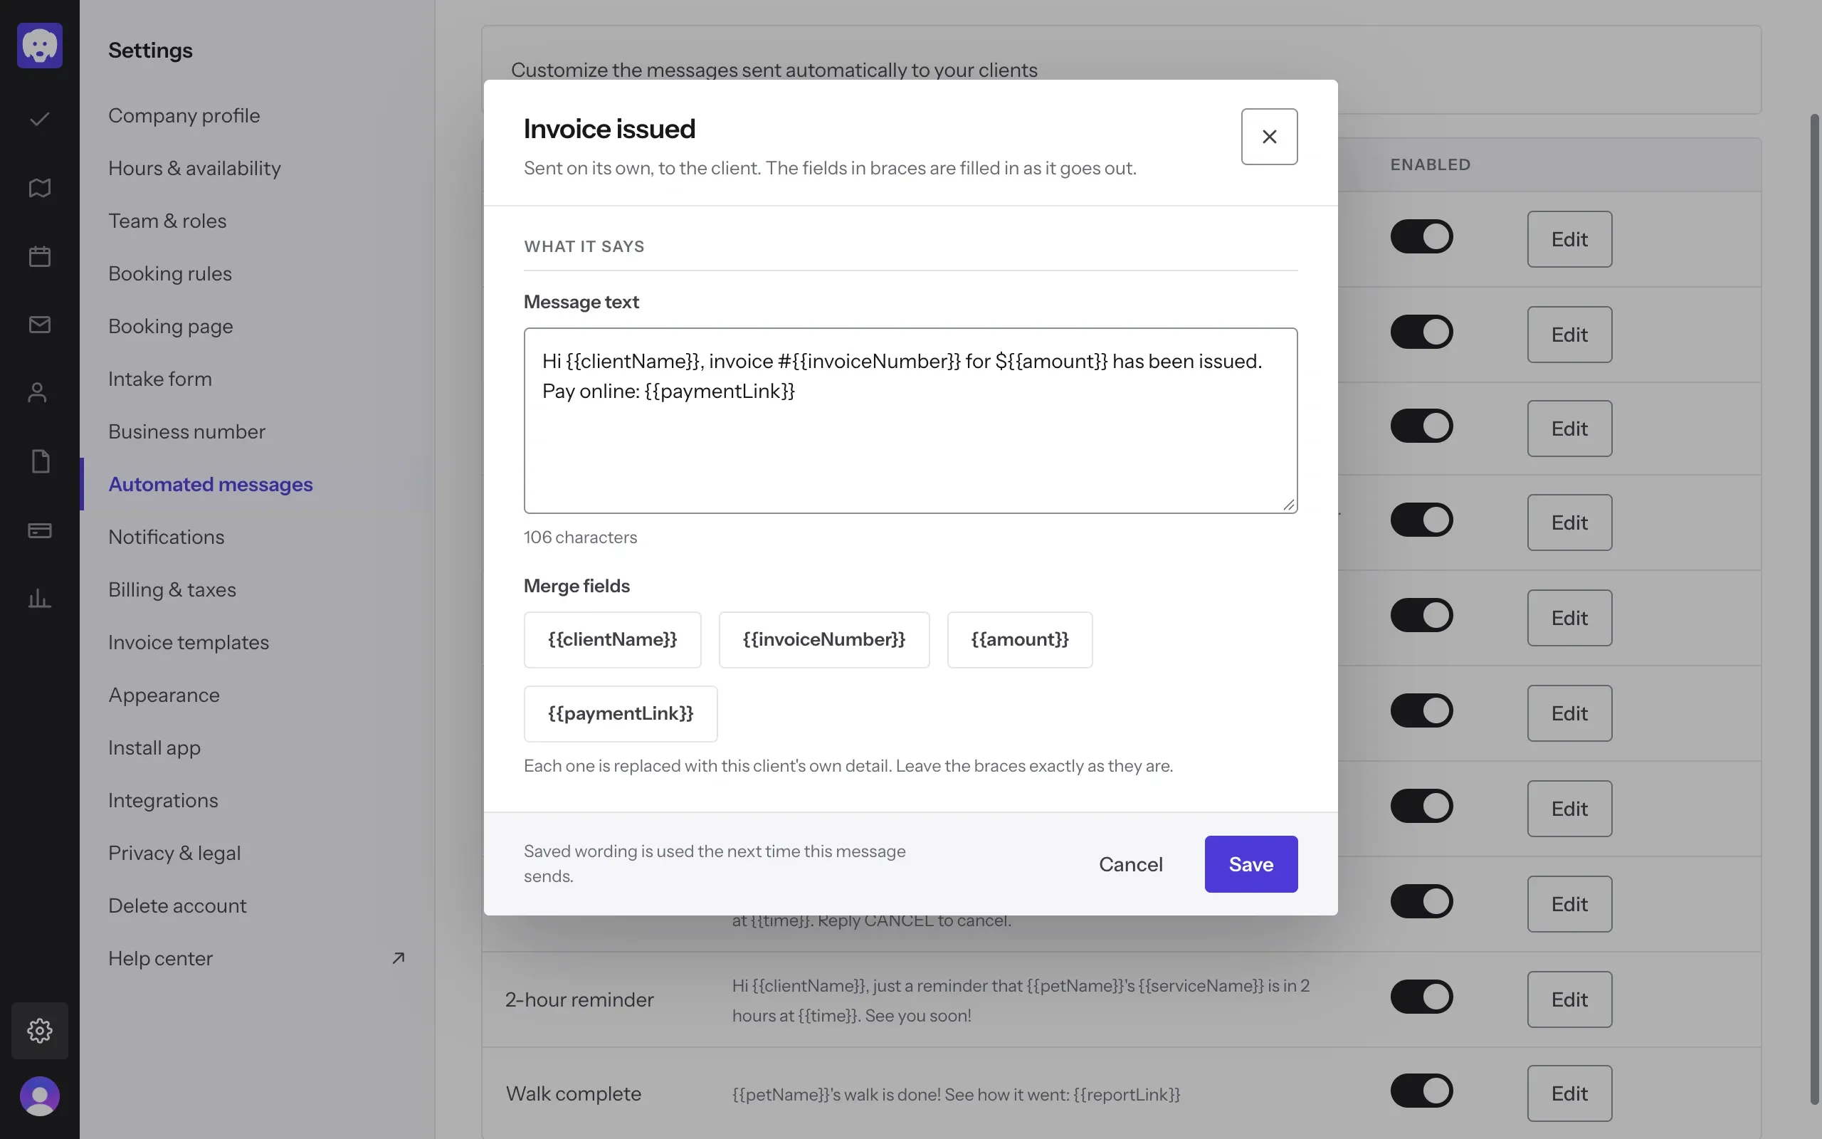Toggle the Walk complete enabled switch
1822x1139 pixels.
click(1421, 1091)
